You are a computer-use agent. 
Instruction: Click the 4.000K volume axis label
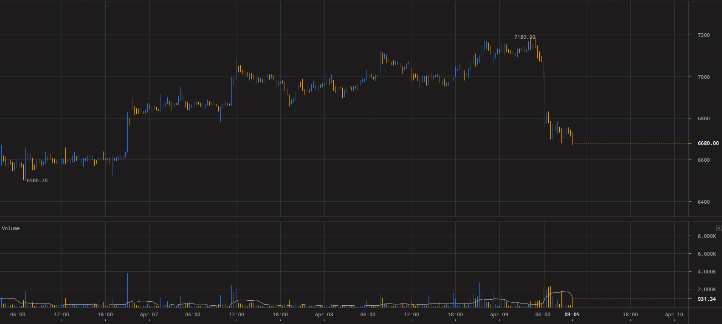[x=707, y=272]
